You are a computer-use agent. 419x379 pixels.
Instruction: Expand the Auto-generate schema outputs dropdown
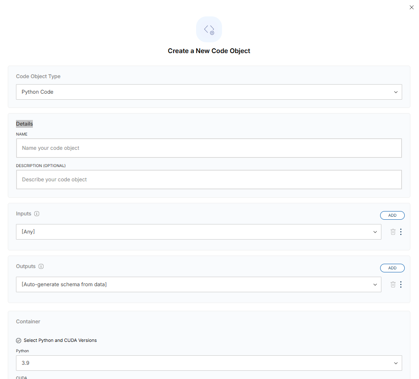tap(199, 284)
